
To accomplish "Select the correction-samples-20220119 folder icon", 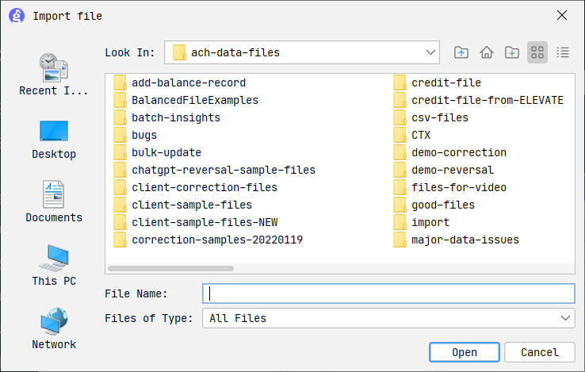I will tap(120, 240).
